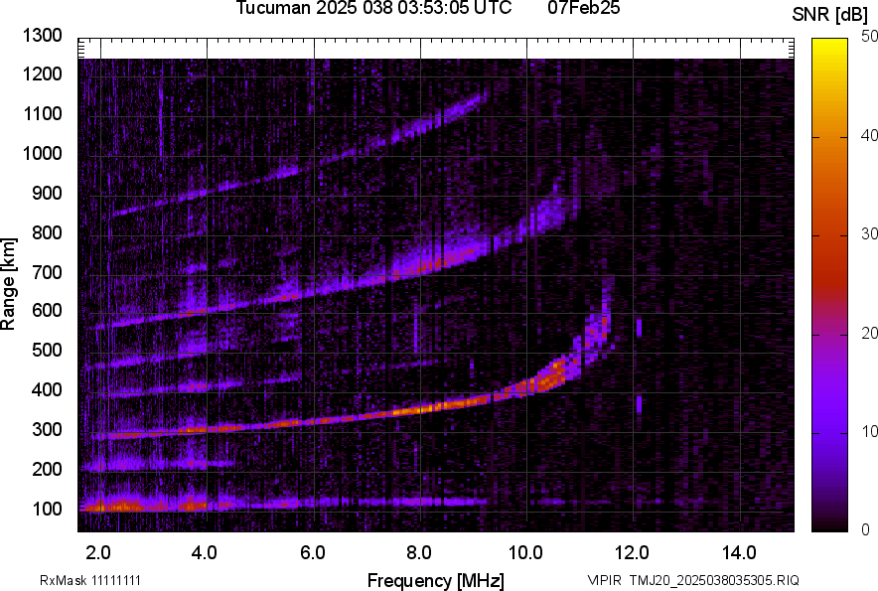
Task: Click the date label '07Feb25'
Action: 584,8
